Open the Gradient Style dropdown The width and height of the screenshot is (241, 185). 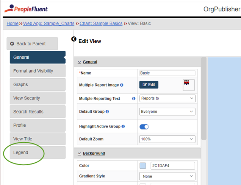[x=167, y=176]
